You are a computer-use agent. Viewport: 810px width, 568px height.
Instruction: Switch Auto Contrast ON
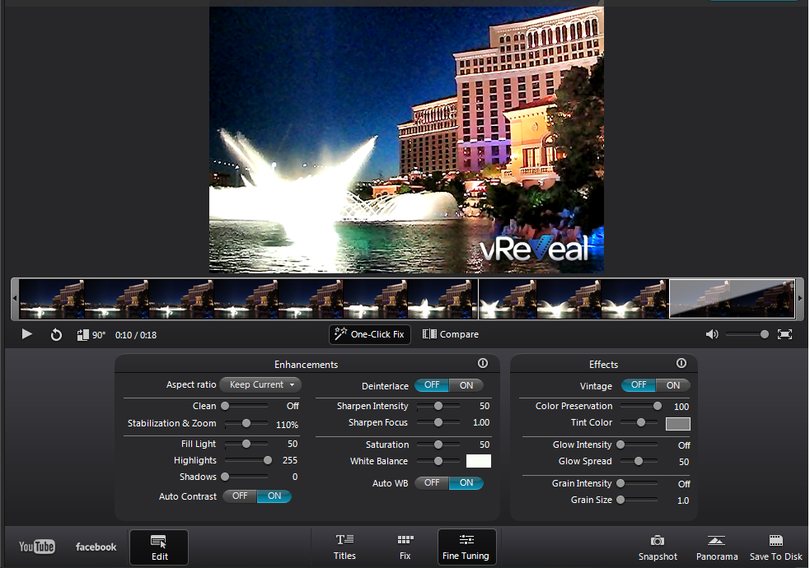tap(274, 496)
